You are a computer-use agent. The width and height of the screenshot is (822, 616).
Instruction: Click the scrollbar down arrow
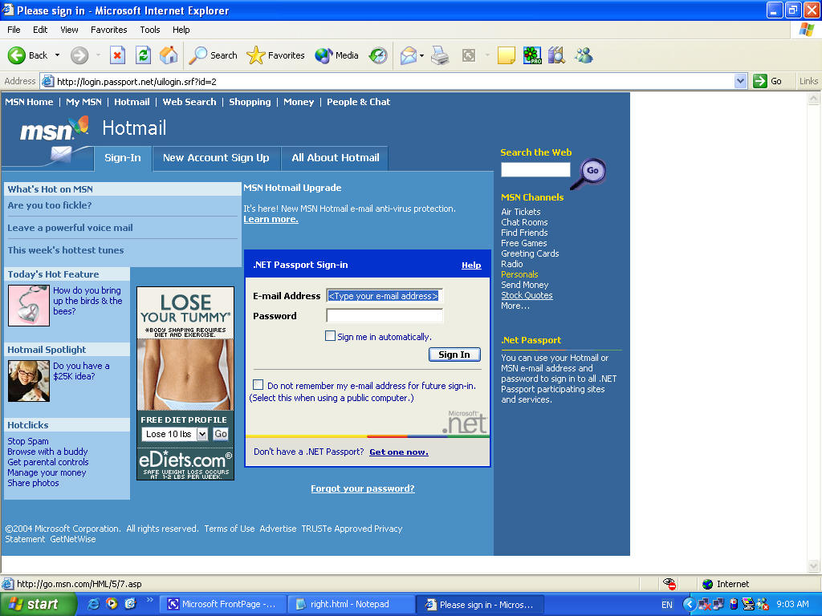(814, 565)
